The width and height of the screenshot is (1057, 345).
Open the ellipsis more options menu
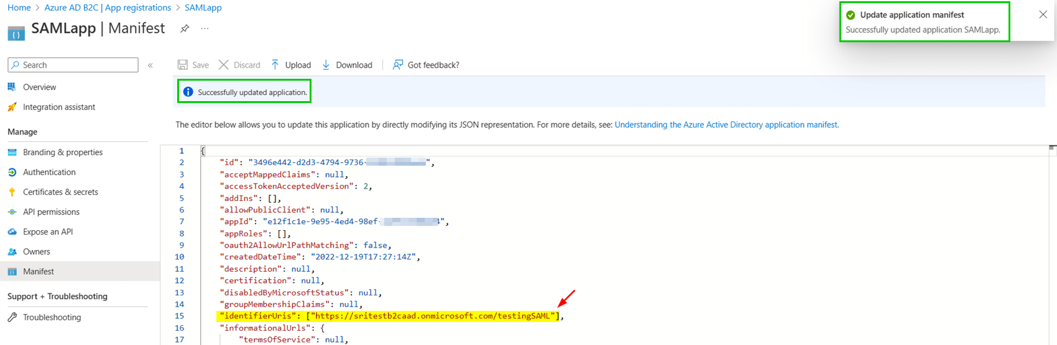(205, 29)
